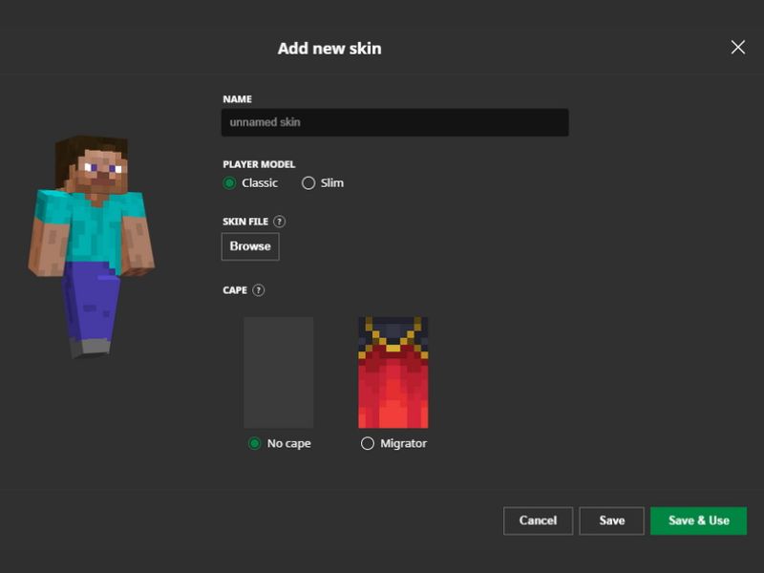Select the Classic player model
The width and height of the screenshot is (764, 573).
click(229, 183)
